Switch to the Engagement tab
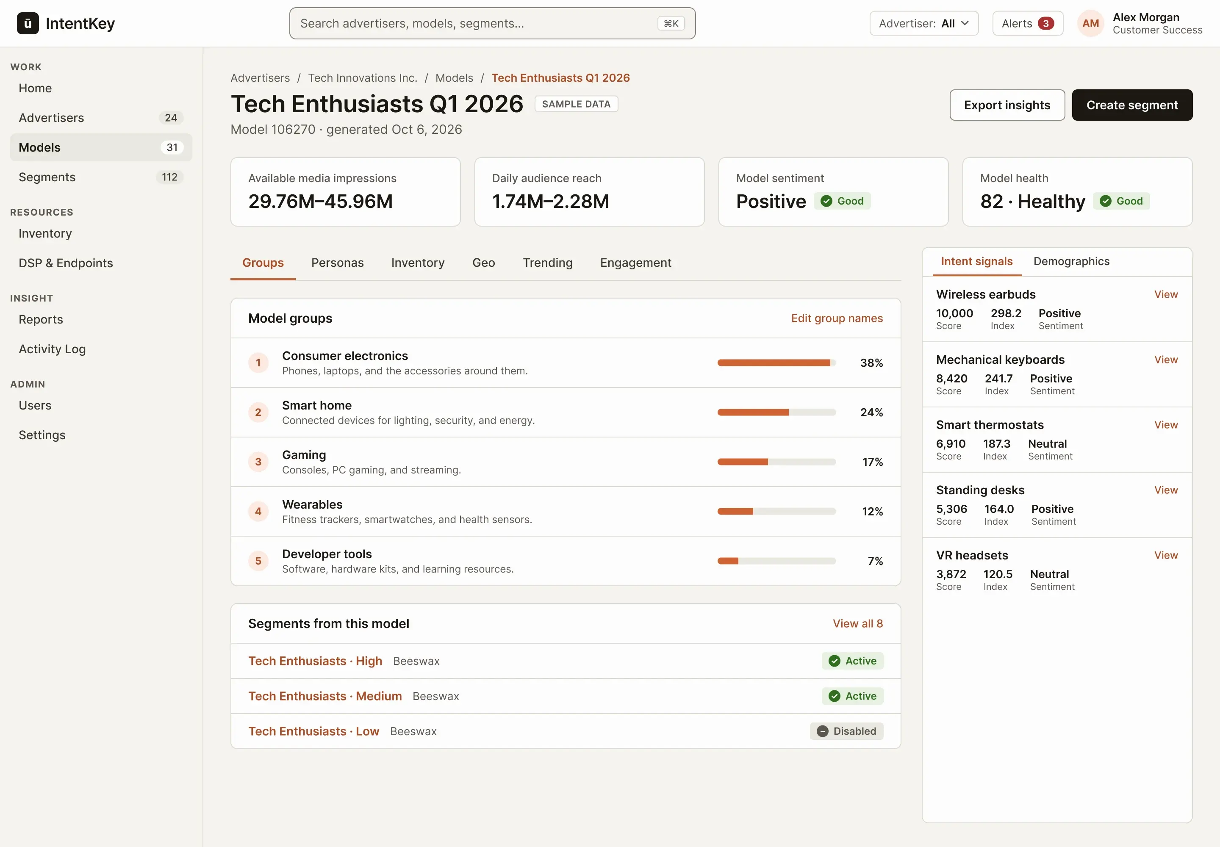 (635, 263)
